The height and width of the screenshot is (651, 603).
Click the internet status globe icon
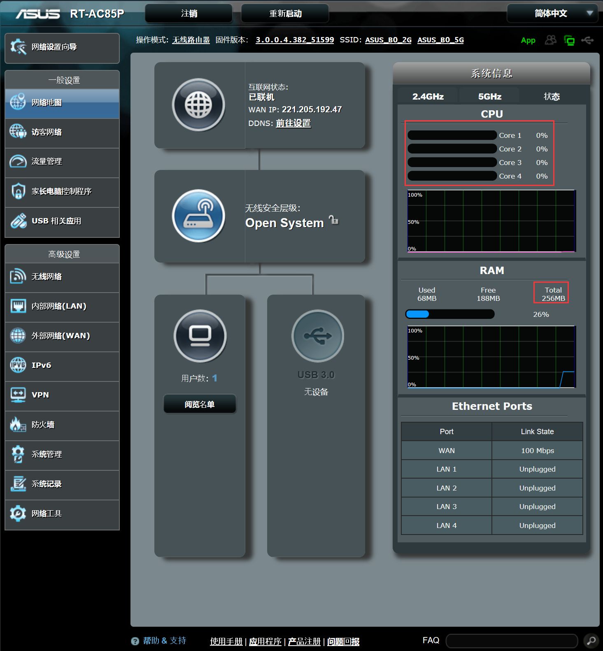[198, 105]
